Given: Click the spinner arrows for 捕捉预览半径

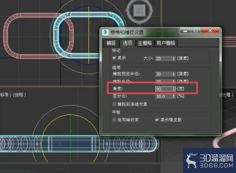Looking at the screenshot, I should (174, 74).
